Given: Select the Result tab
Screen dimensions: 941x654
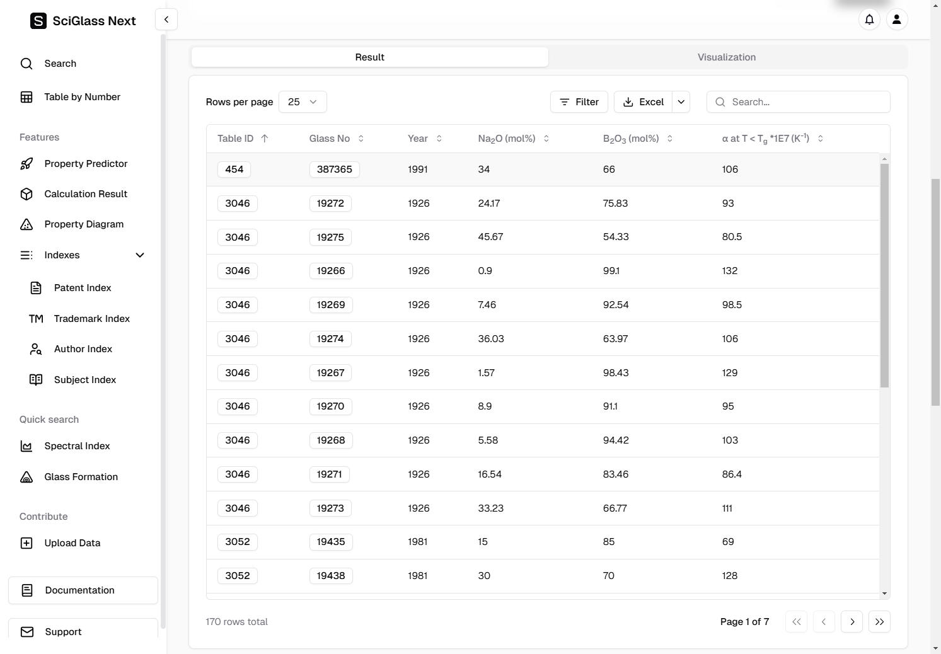Looking at the screenshot, I should tap(369, 57).
